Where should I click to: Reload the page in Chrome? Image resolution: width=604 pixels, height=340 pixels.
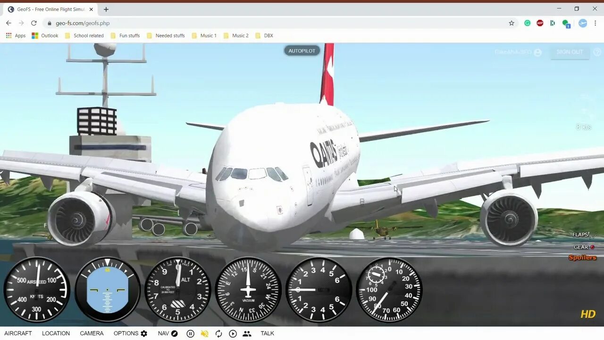point(34,23)
